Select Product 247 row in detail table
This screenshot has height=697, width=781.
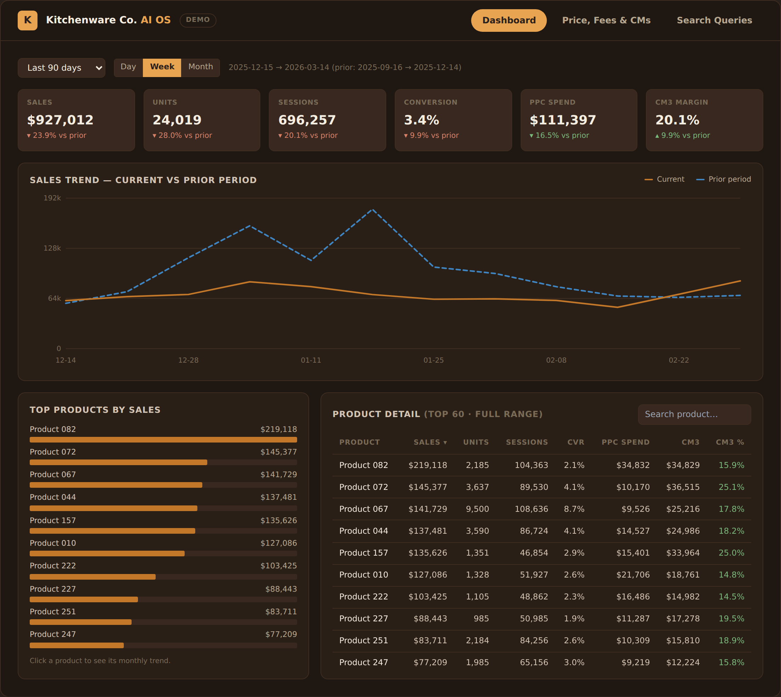(542, 662)
